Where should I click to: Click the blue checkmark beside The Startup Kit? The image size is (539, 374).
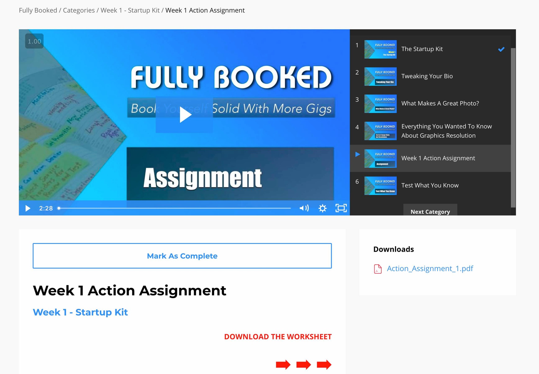501,49
